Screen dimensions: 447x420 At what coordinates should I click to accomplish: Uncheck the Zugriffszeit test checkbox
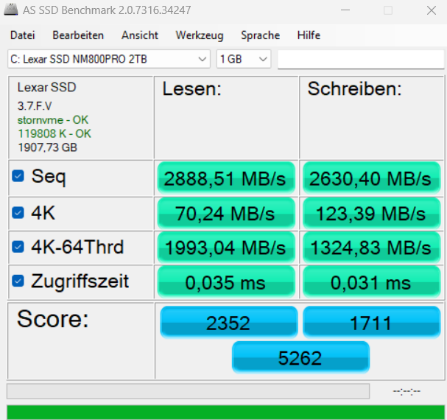point(18,281)
